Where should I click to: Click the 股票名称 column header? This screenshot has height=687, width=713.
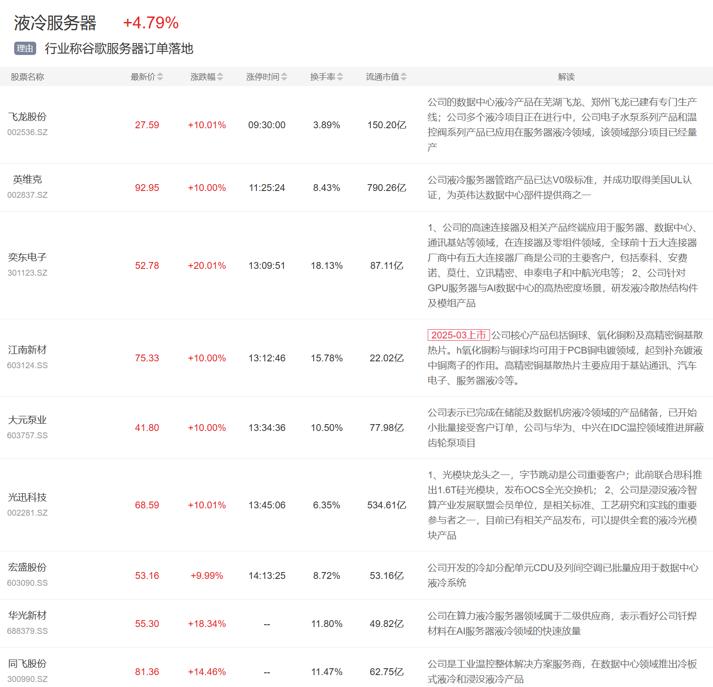(27, 77)
